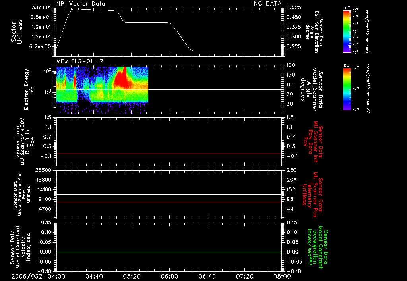Click the red MU Scanner Init axis label
This screenshot has height=281, width=407.
313,142
